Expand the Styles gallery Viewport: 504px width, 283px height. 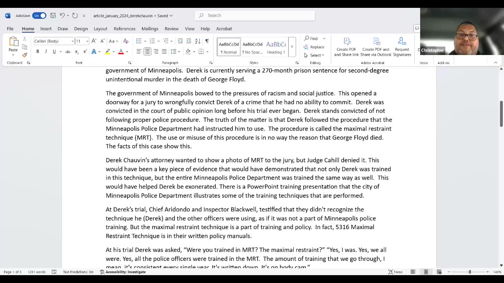point(292,47)
